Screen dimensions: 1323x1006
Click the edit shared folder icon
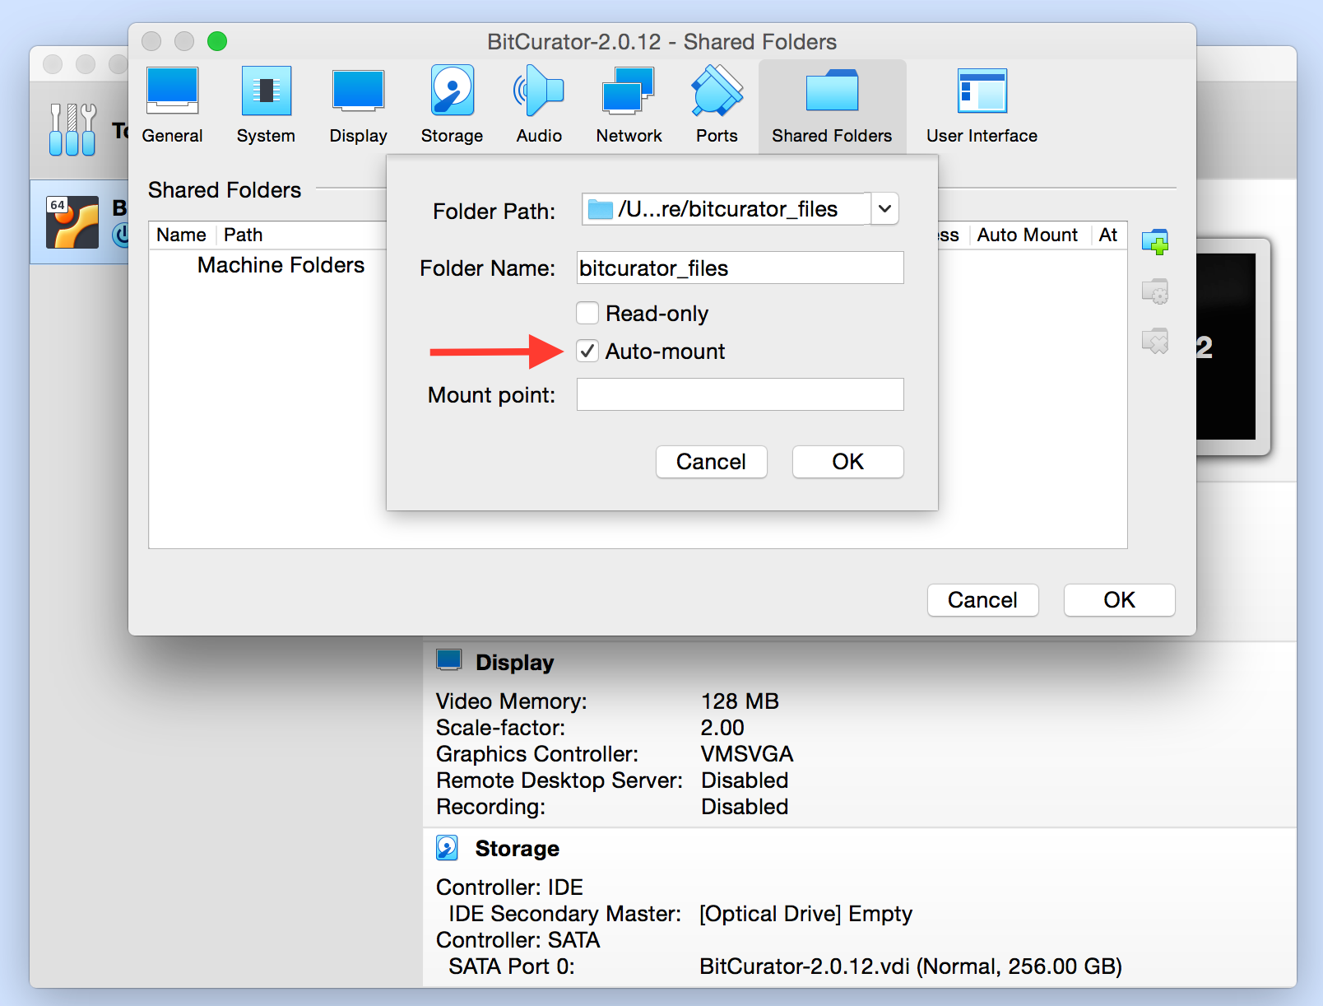(1155, 291)
